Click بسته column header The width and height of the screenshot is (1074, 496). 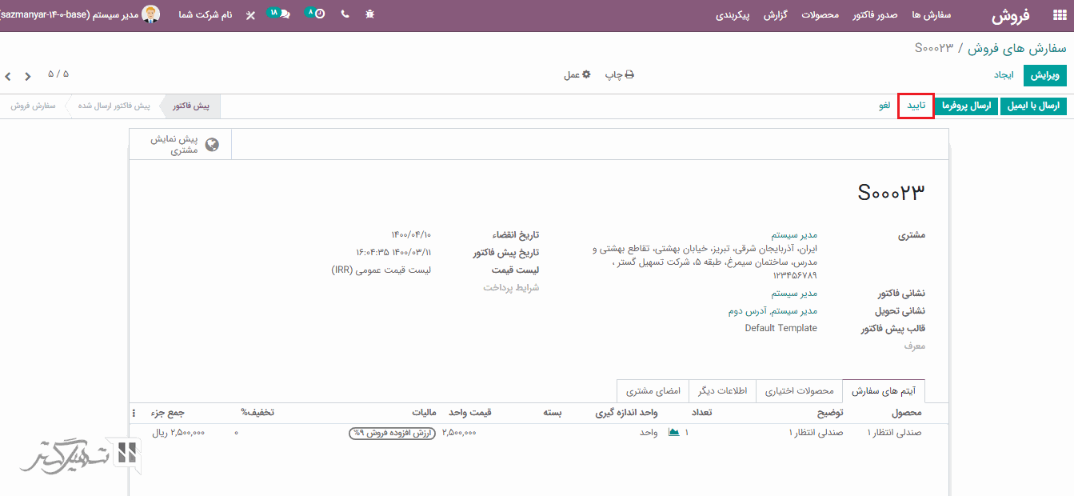[x=553, y=413]
